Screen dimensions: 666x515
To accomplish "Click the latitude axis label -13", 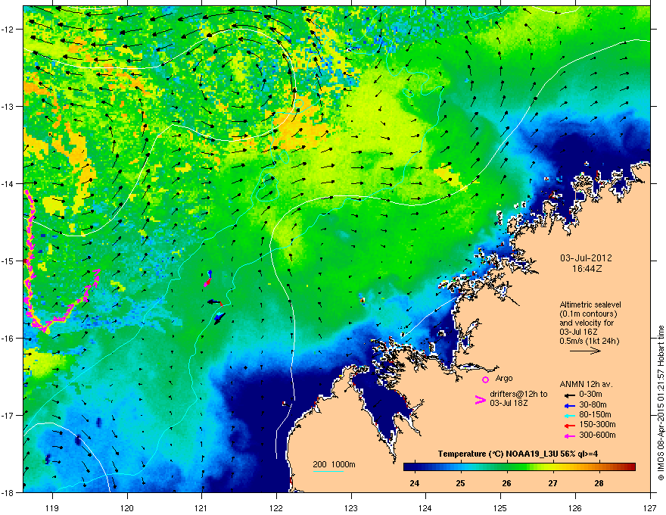I will [8, 107].
